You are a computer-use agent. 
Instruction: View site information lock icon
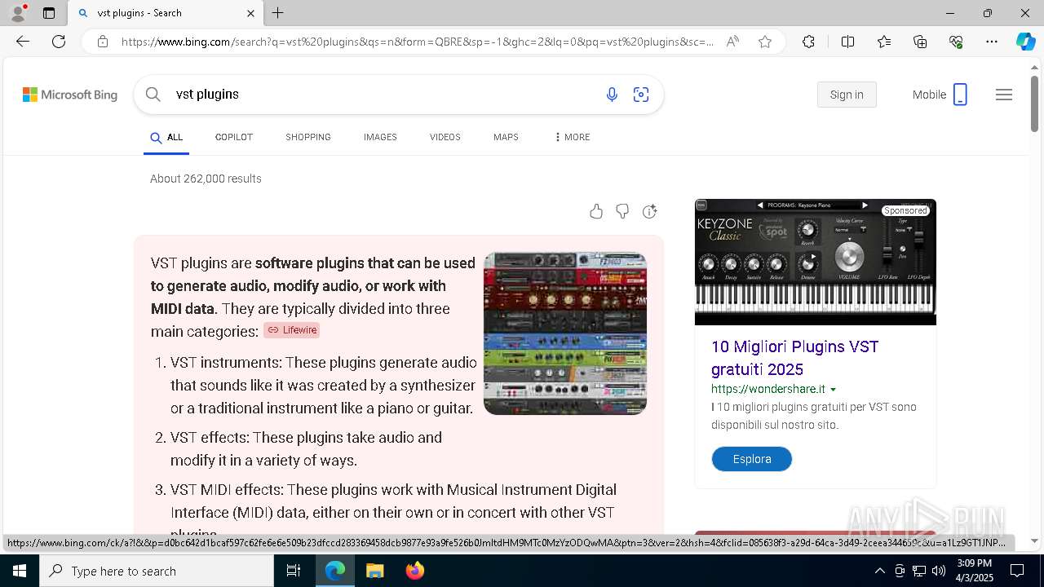click(x=103, y=42)
